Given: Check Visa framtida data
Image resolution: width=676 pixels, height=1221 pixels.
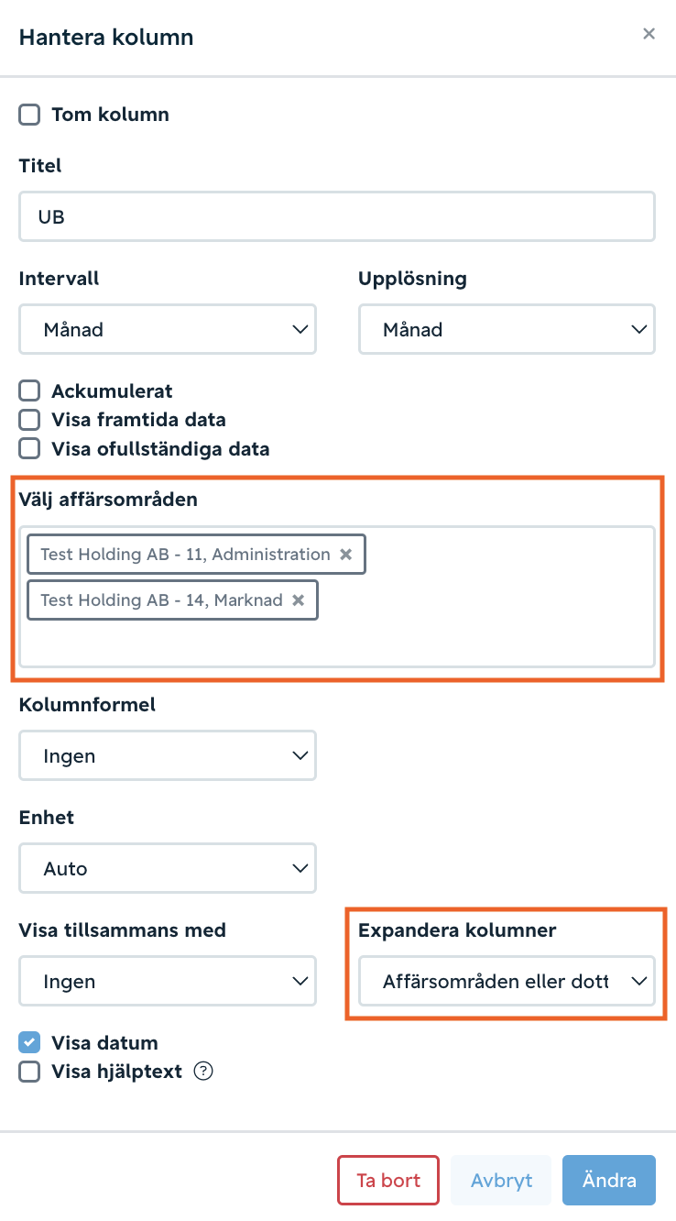Looking at the screenshot, I should coord(30,420).
